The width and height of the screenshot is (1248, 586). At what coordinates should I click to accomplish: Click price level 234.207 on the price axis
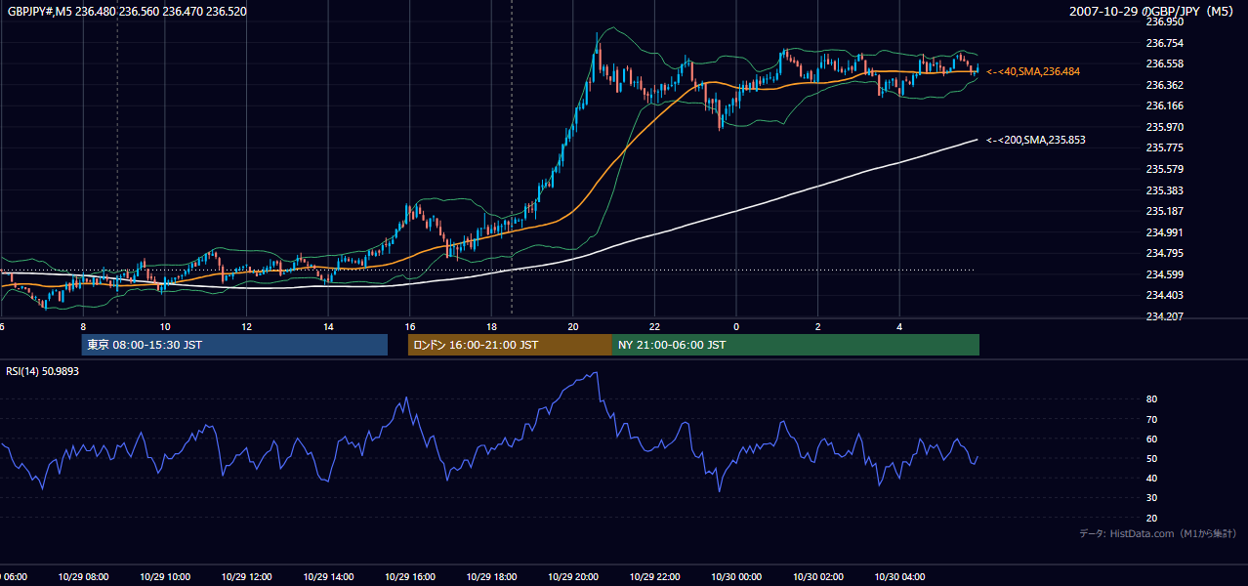[1164, 316]
